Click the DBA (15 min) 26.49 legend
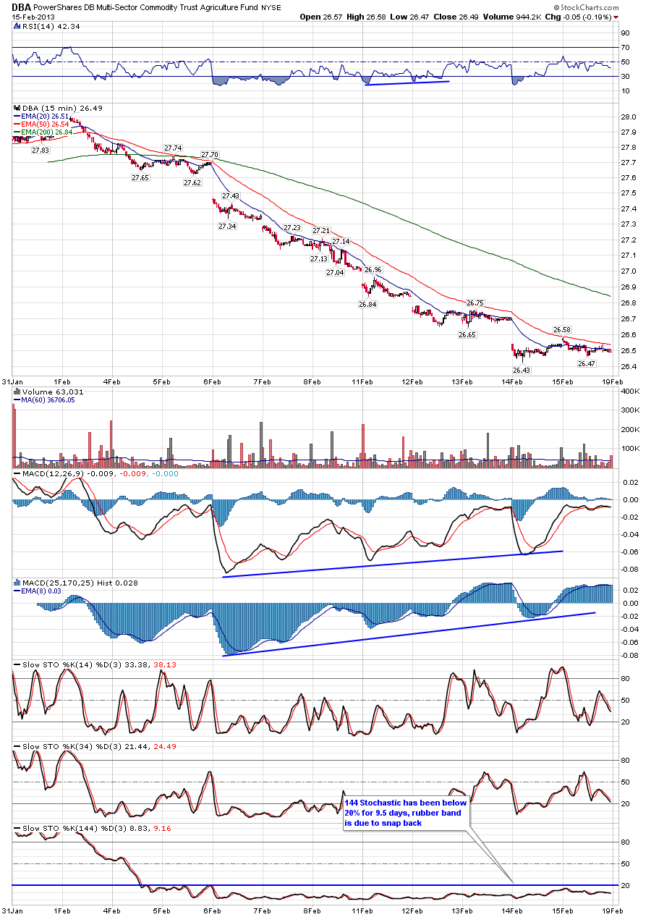 click(x=61, y=108)
